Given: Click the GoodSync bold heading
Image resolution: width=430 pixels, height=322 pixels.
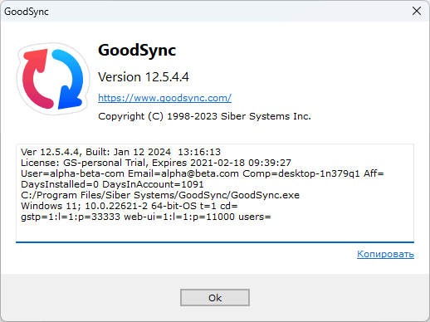Looking at the screenshot, I should click(x=137, y=51).
